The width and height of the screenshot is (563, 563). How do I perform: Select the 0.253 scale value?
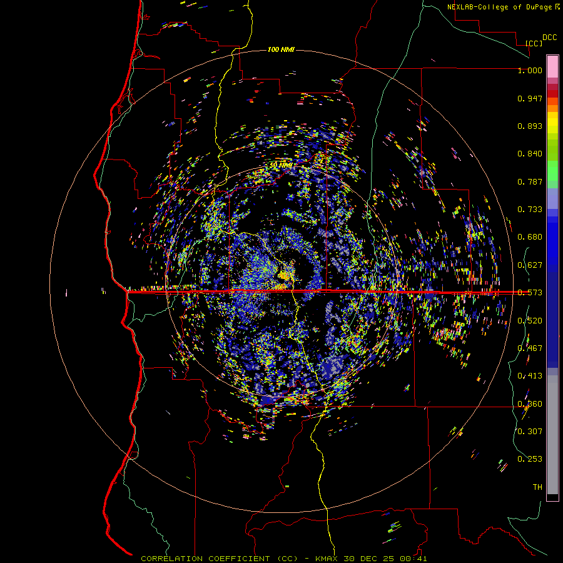[x=530, y=459]
